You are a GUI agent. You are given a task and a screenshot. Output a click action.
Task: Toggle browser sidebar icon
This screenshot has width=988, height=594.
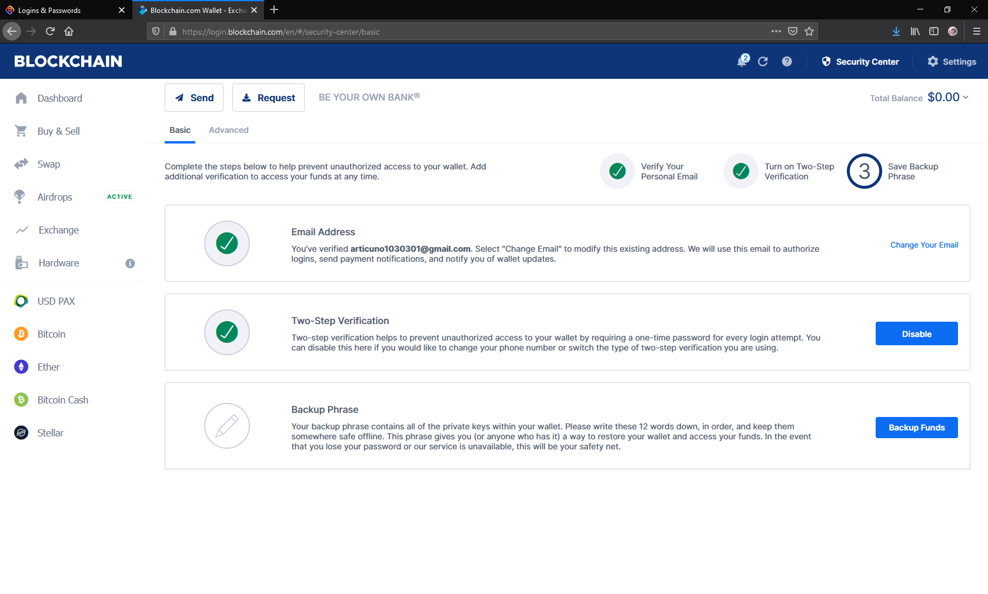[x=934, y=31]
